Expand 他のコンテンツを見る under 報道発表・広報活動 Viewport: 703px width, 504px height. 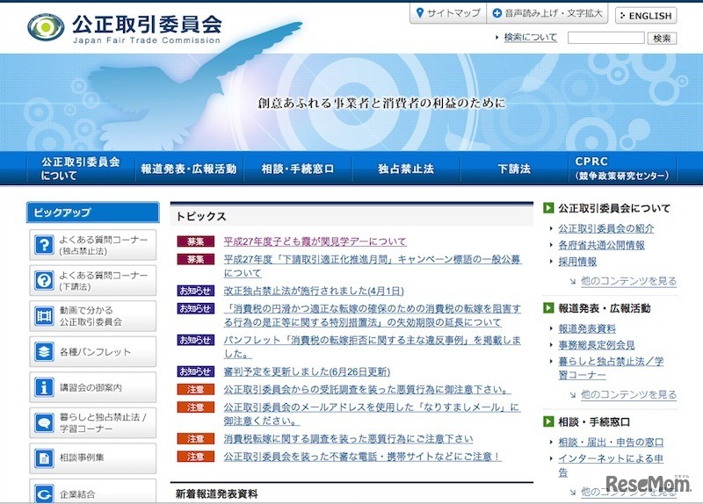pos(628,395)
